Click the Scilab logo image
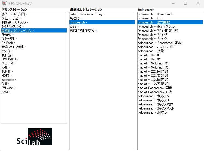 (x=34, y=137)
